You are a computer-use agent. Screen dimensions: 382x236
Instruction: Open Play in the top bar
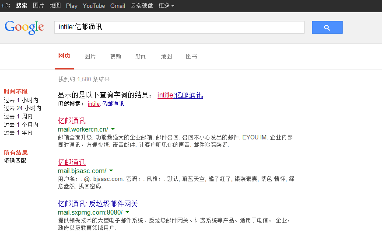[72, 6]
